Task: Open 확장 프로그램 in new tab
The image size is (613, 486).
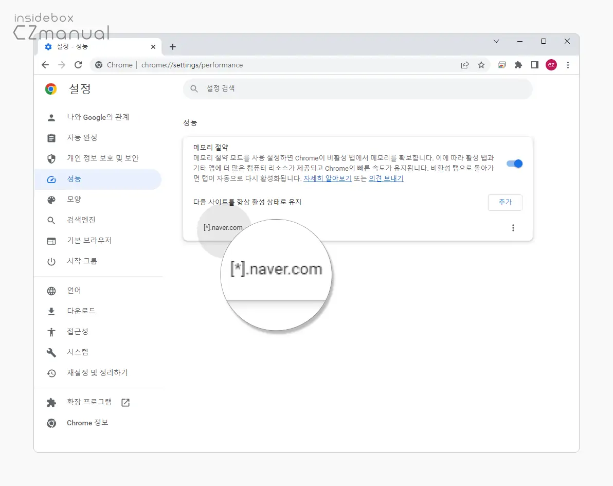Action: [98, 402]
